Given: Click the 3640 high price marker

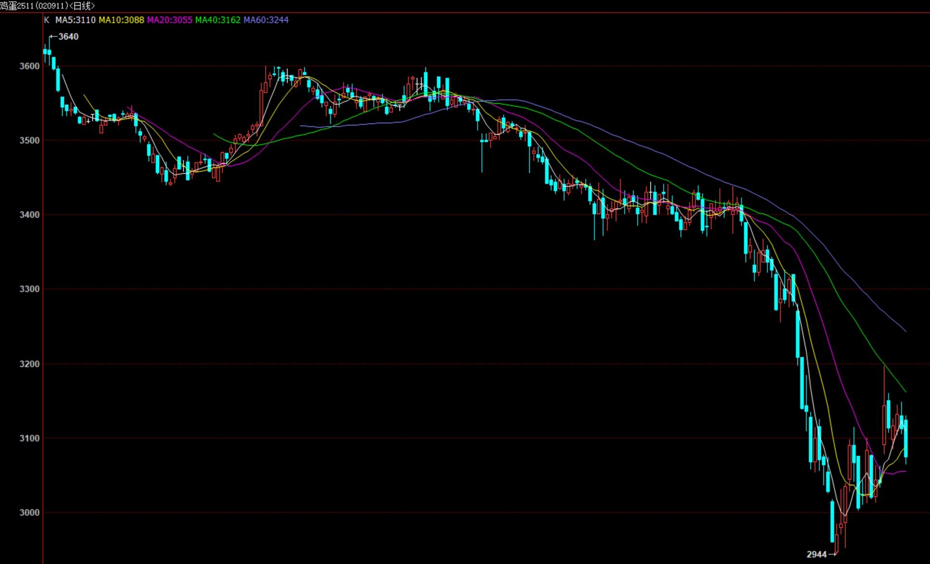Looking at the screenshot, I should pos(64,37).
